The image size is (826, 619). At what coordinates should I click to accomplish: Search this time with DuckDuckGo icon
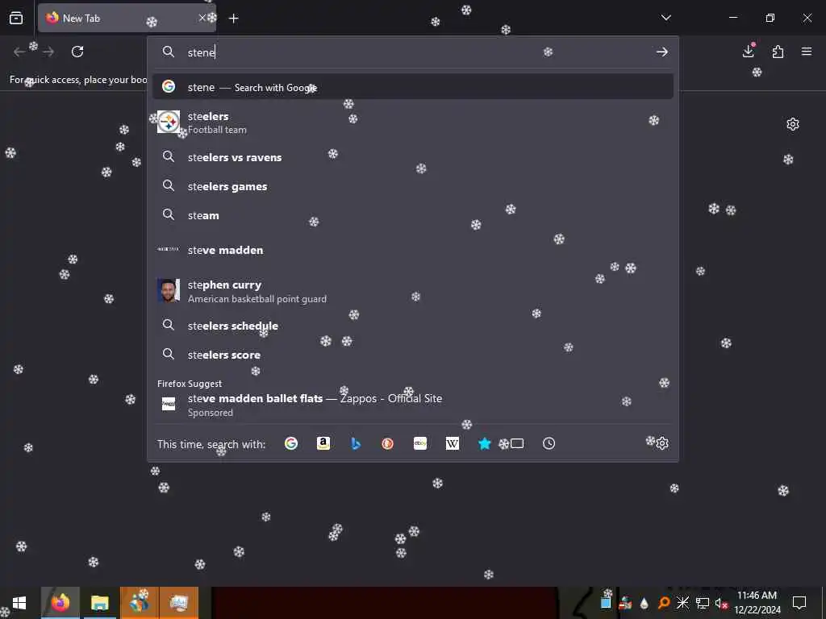388,444
